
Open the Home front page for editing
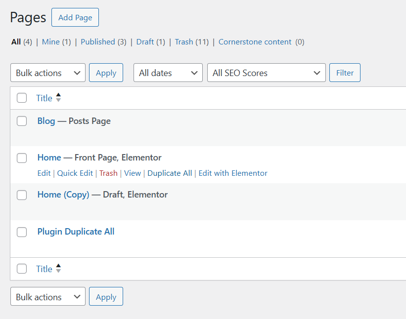pos(44,173)
